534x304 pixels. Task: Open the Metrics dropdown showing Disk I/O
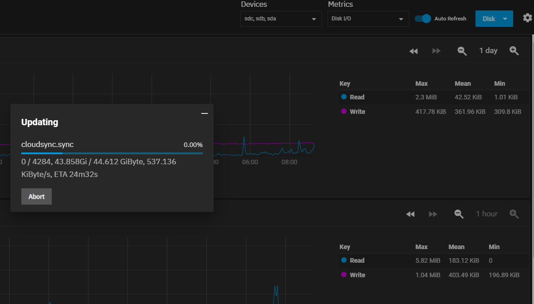pyautogui.click(x=368, y=19)
